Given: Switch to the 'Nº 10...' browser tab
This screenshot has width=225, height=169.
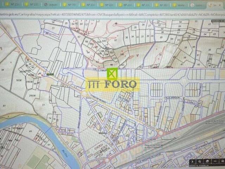Looking at the screenshot, I should click(161, 5).
